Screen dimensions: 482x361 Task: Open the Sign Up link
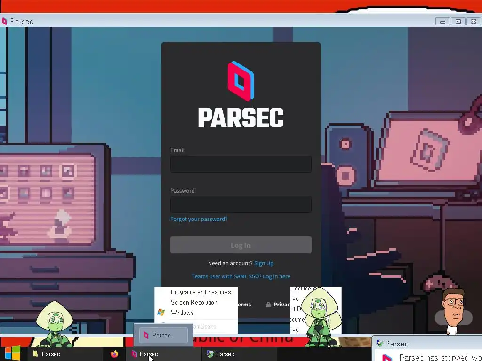[264, 263]
